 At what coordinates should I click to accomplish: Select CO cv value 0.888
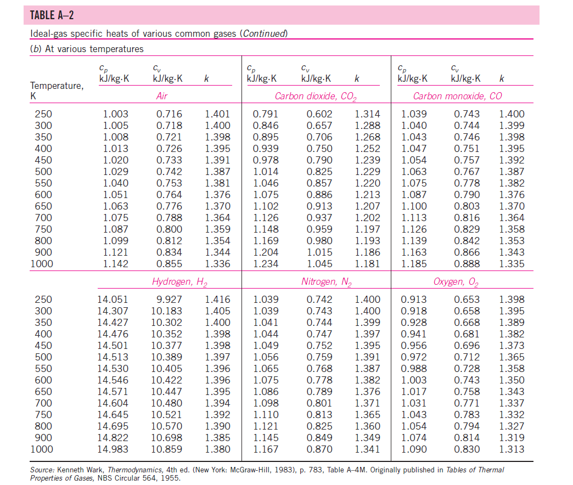pyautogui.click(x=467, y=264)
